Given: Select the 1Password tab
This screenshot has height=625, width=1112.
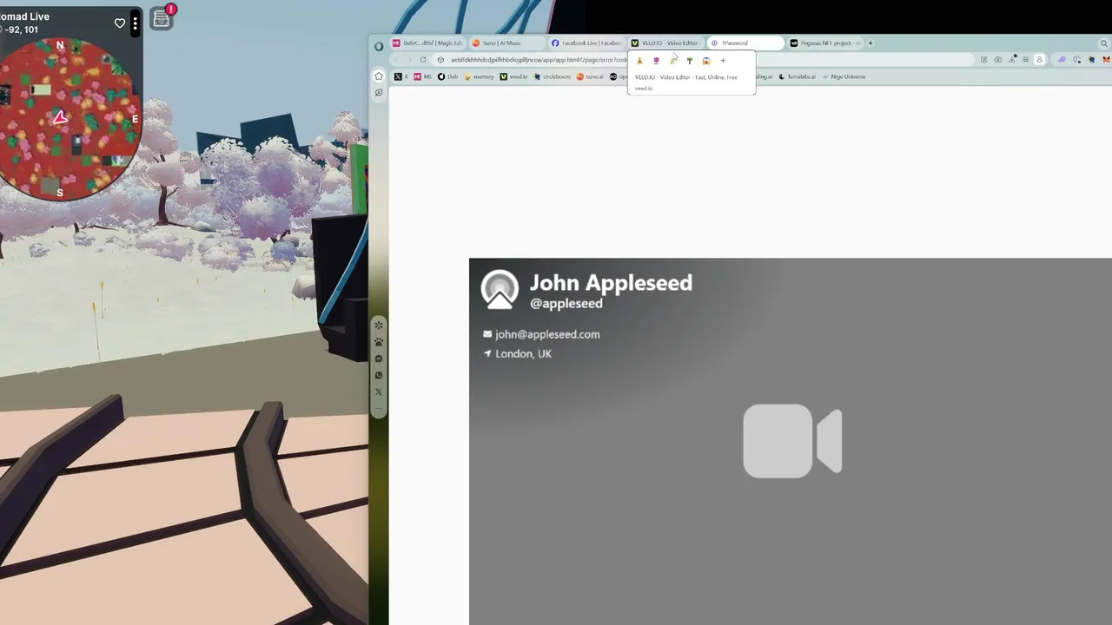Looking at the screenshot, I should coord(745,43).
